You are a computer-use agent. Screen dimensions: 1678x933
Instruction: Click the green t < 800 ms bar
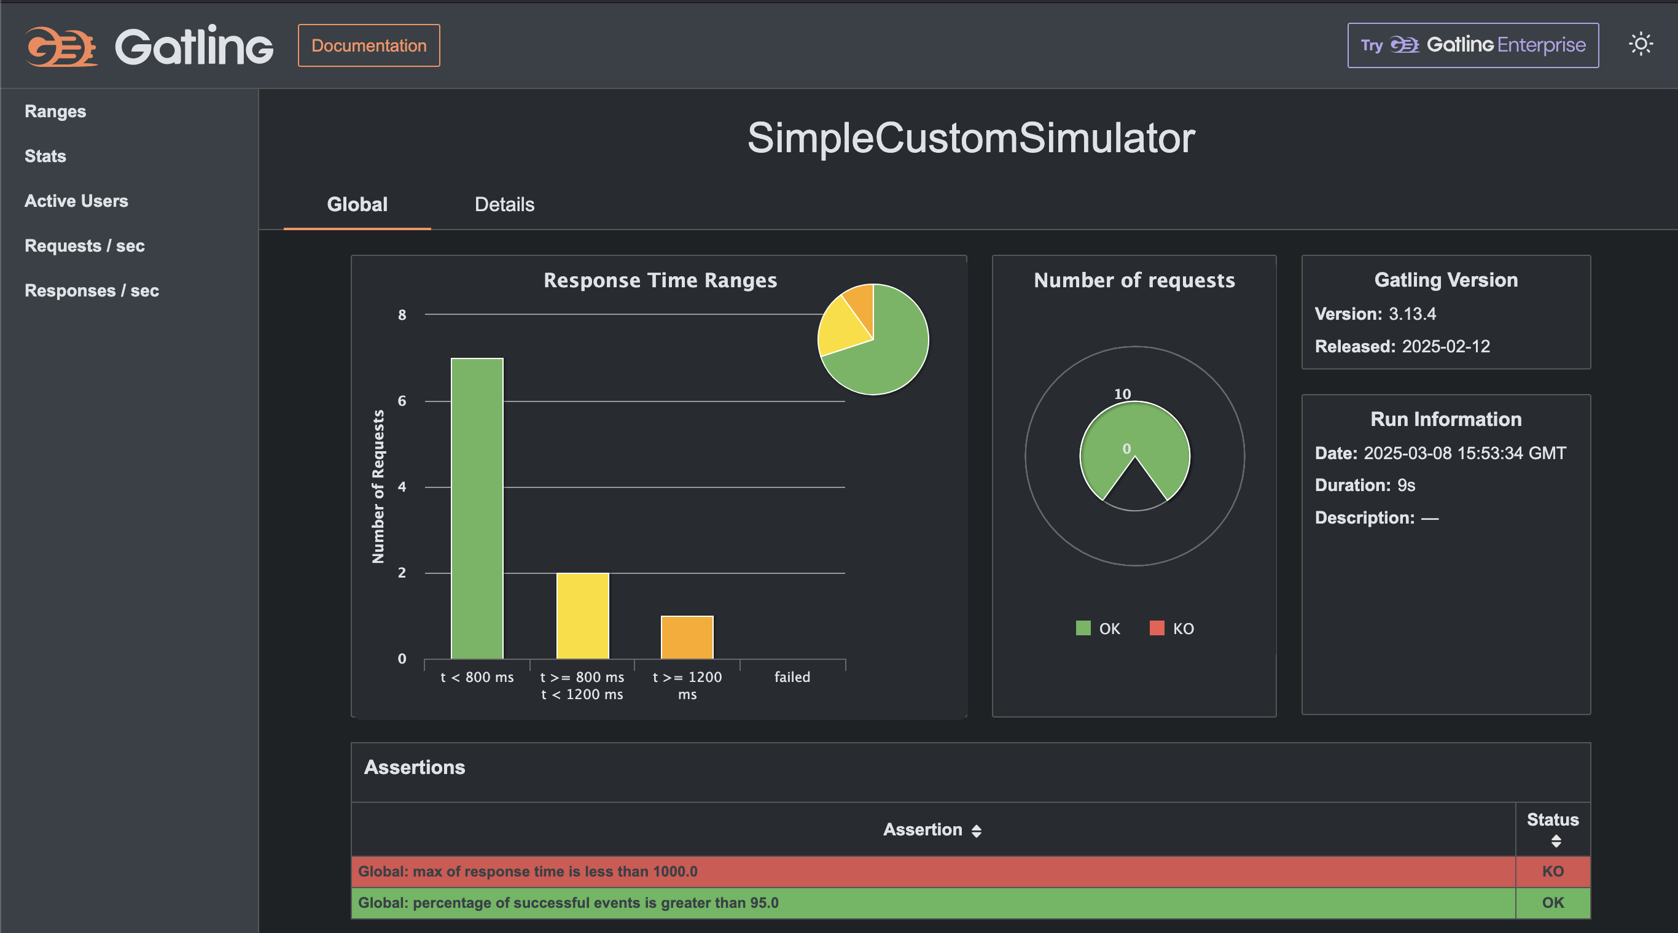[477, 508]
